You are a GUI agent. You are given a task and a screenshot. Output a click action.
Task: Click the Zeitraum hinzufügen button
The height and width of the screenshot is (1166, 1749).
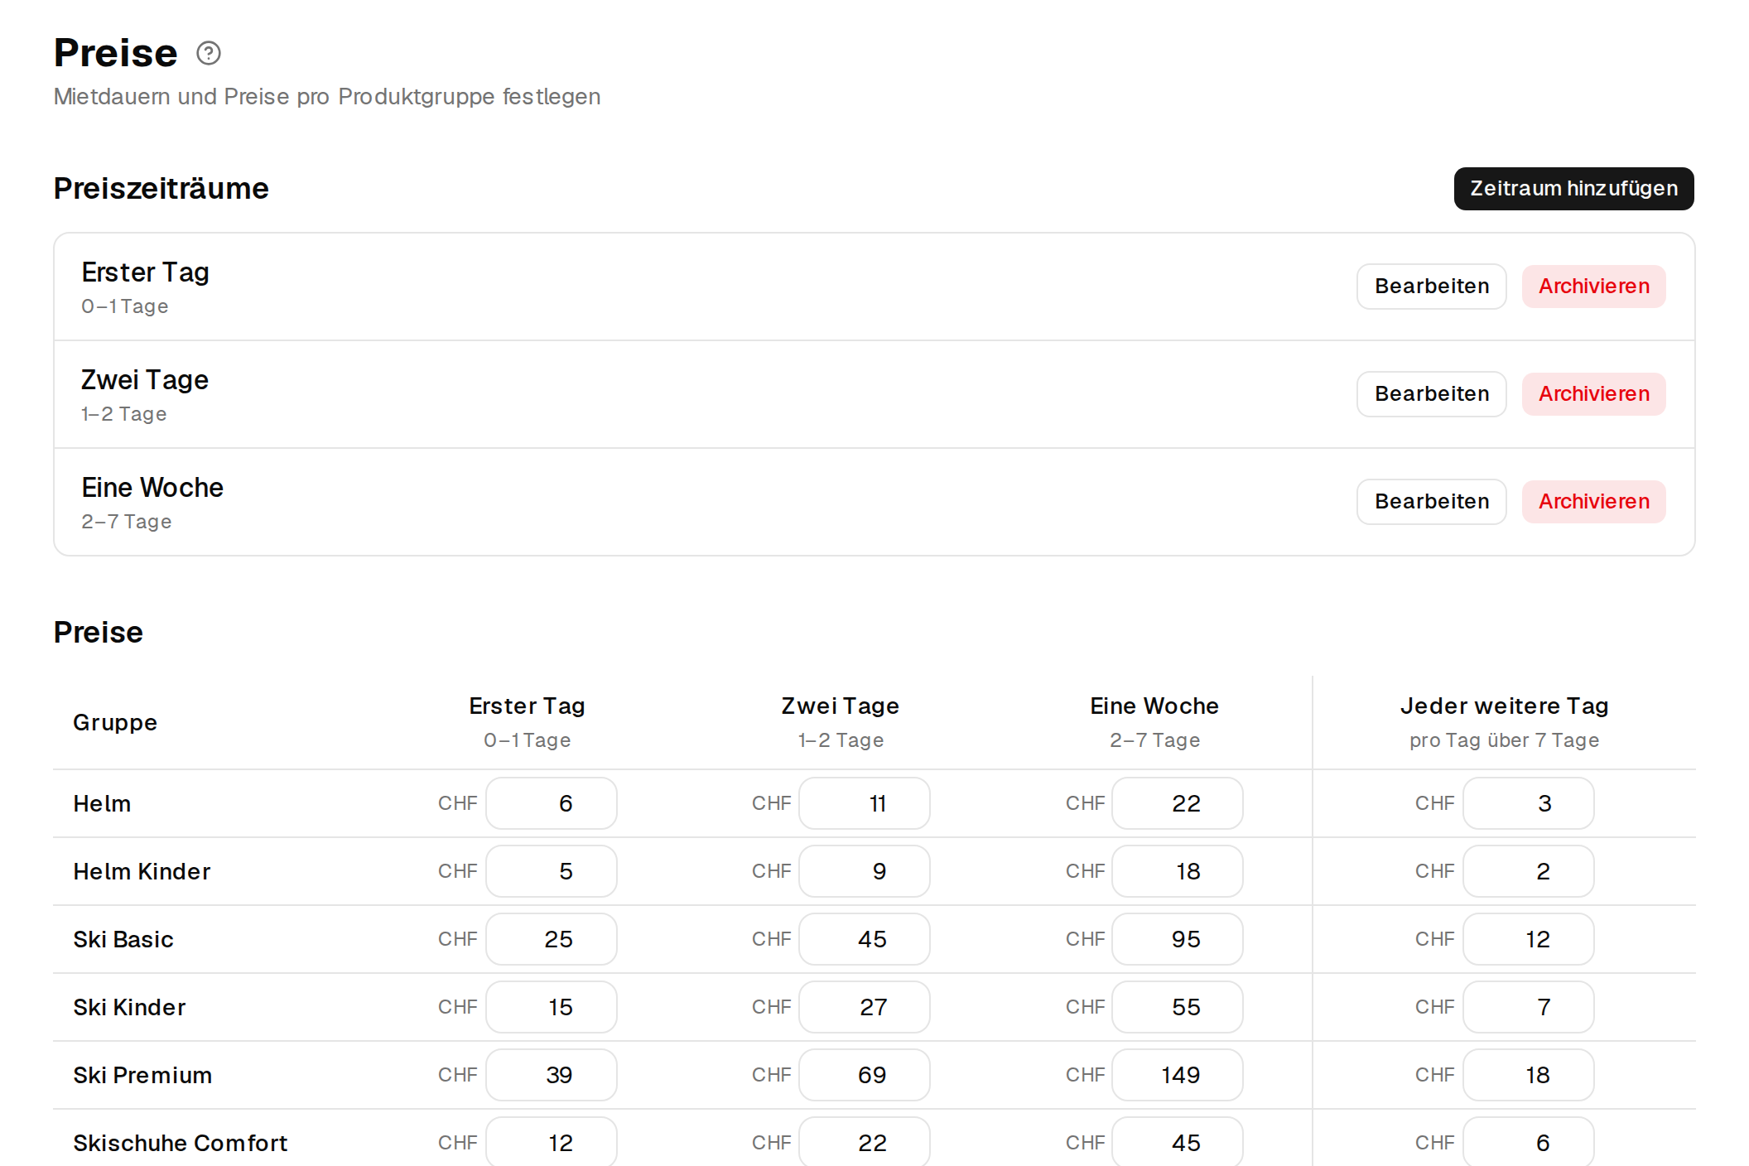[1573, 189]
